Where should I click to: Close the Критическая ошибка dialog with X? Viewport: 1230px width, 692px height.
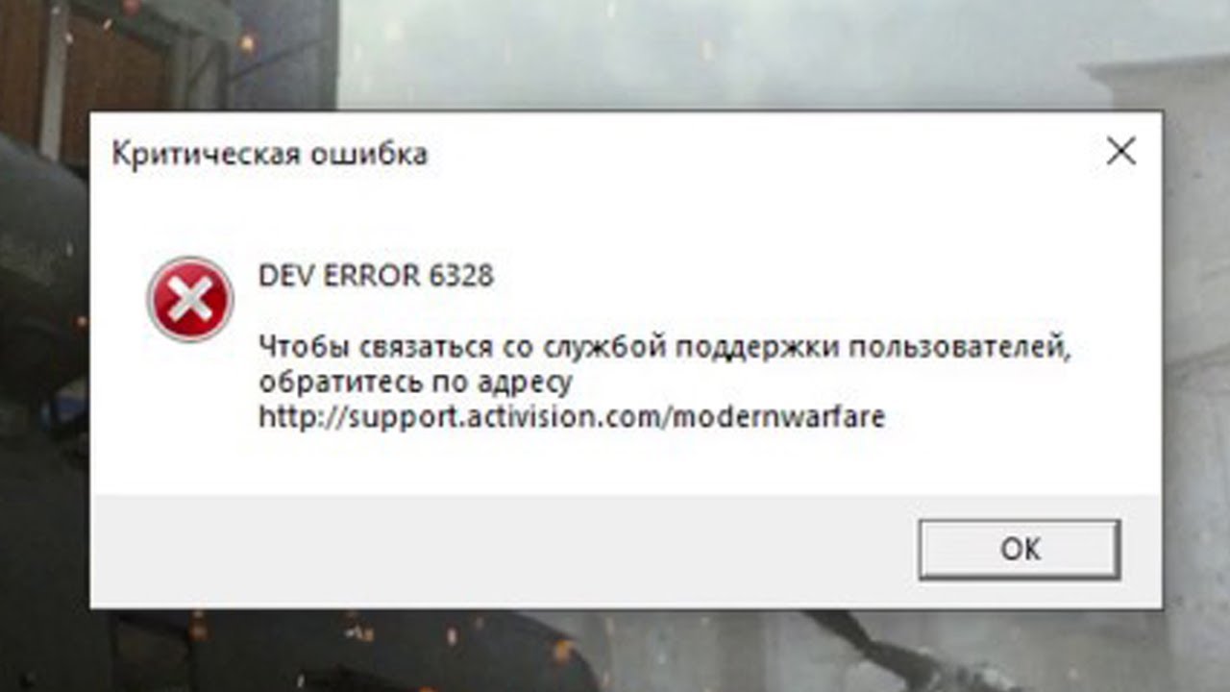pyautogui.click(x=1120, y=152)
